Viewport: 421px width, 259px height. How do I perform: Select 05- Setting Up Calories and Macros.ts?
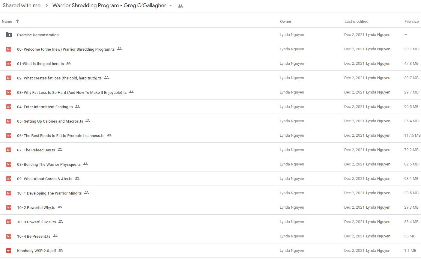50,121
